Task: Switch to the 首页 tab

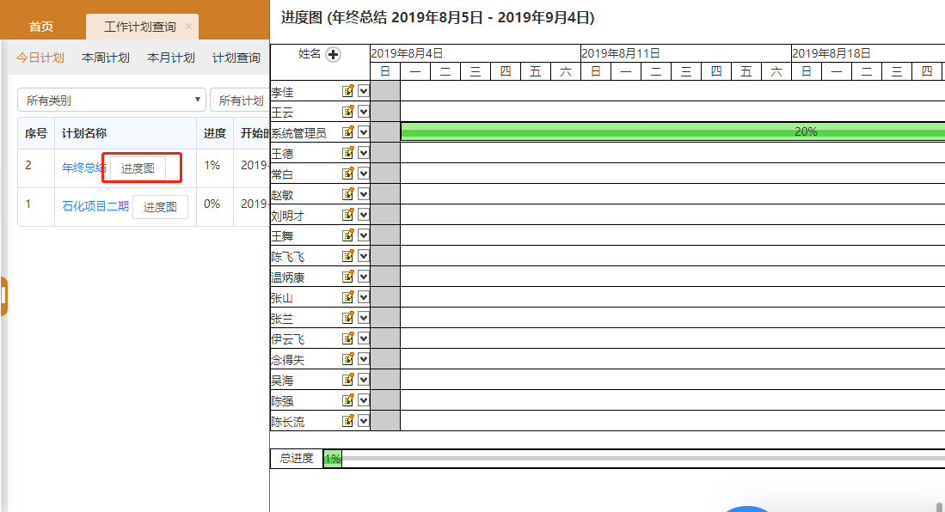Action: tap(41, 27)
